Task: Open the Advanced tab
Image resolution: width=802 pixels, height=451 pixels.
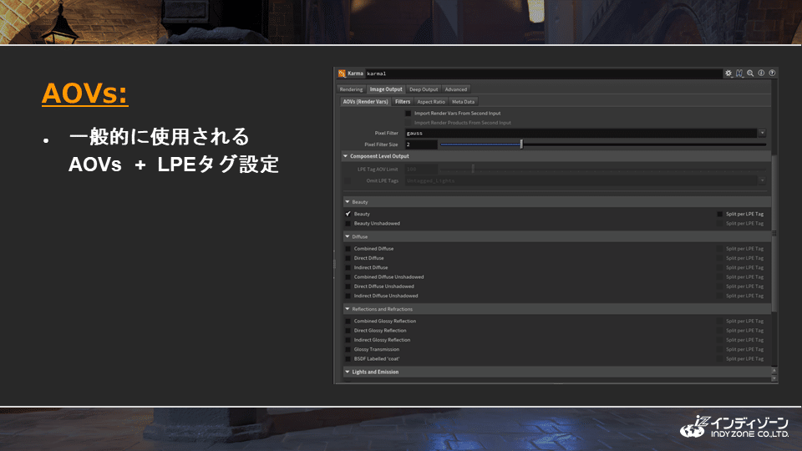Action: point(456,89)
